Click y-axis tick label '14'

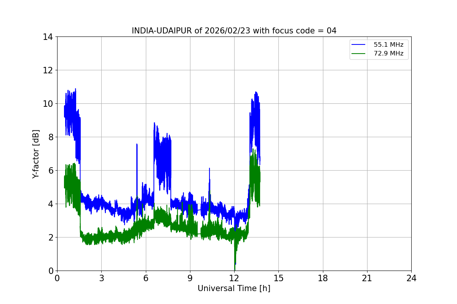(48, 37)
